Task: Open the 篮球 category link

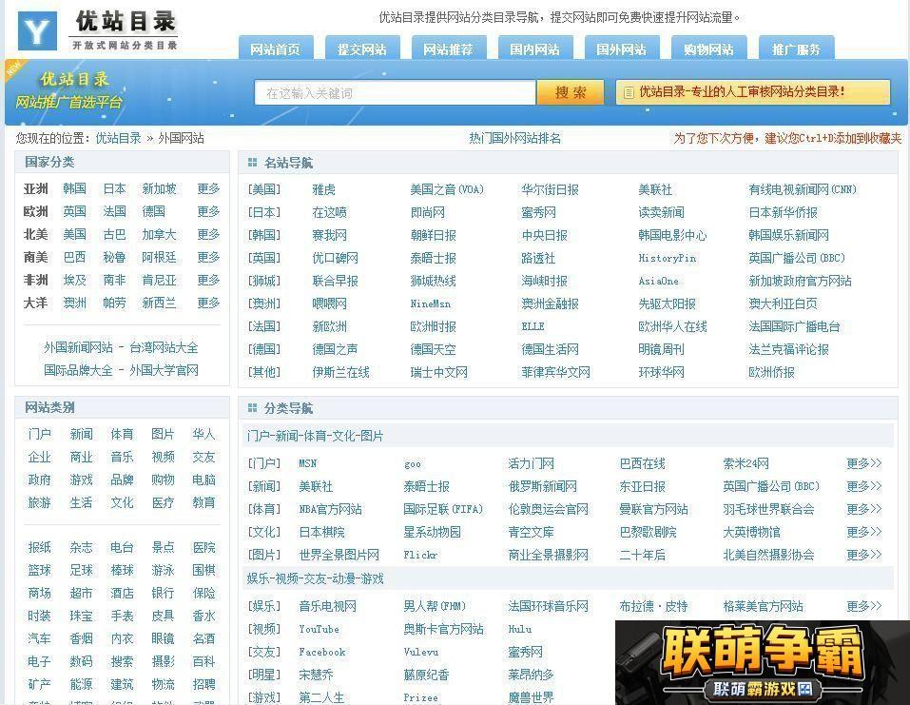Action: pos(40,570)
